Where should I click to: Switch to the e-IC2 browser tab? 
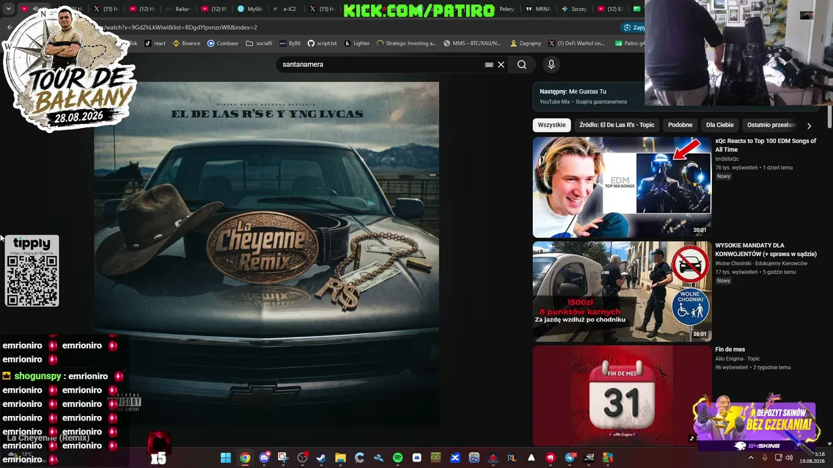(x=286, y=9)
